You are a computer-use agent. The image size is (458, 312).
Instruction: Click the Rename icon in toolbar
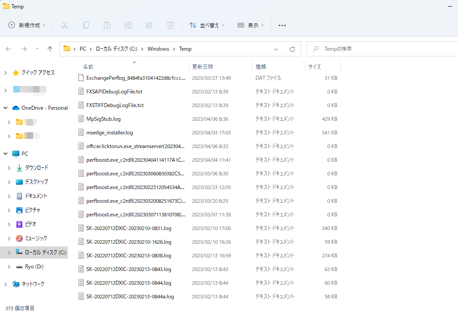(x=128, y=25)
